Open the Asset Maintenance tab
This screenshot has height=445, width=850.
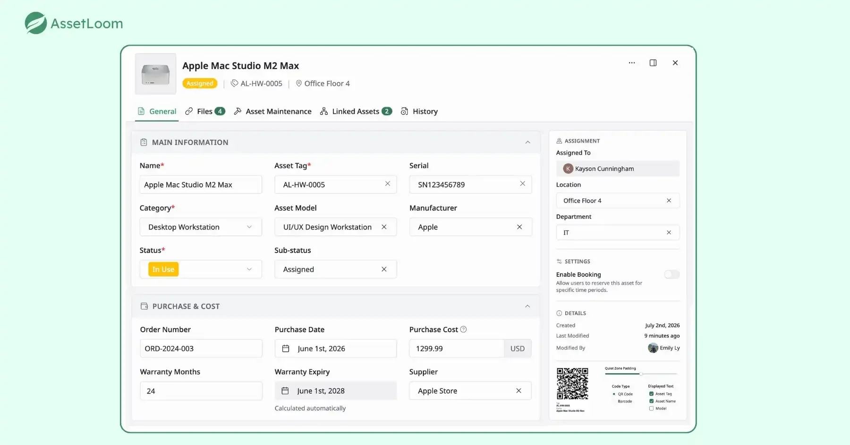272,111
